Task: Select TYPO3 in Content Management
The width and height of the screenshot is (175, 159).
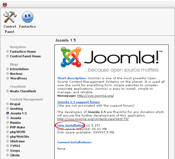Action: tap(15, 146)
